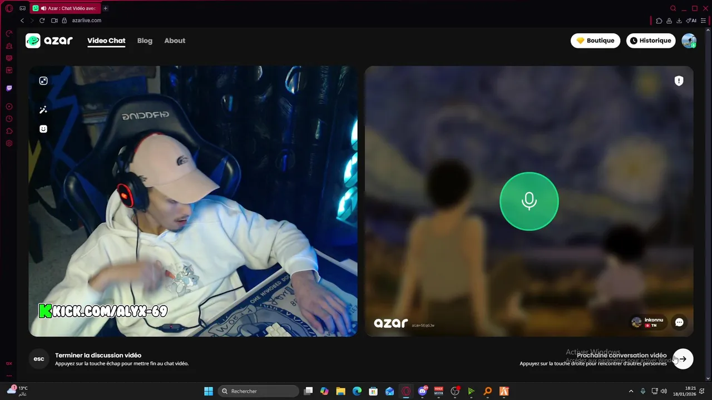
Task: Mute tab audio via speaker icon
Action: 43,8
